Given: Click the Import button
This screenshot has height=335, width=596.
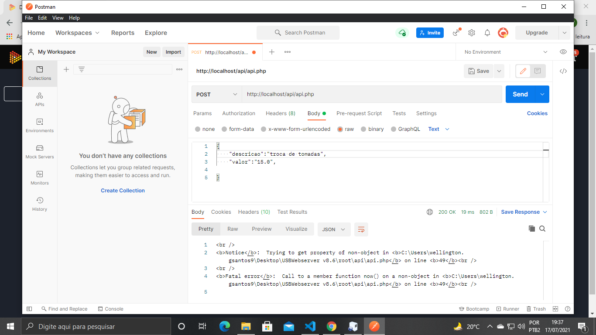Looking at the screenshot, I should coord(173,52).
